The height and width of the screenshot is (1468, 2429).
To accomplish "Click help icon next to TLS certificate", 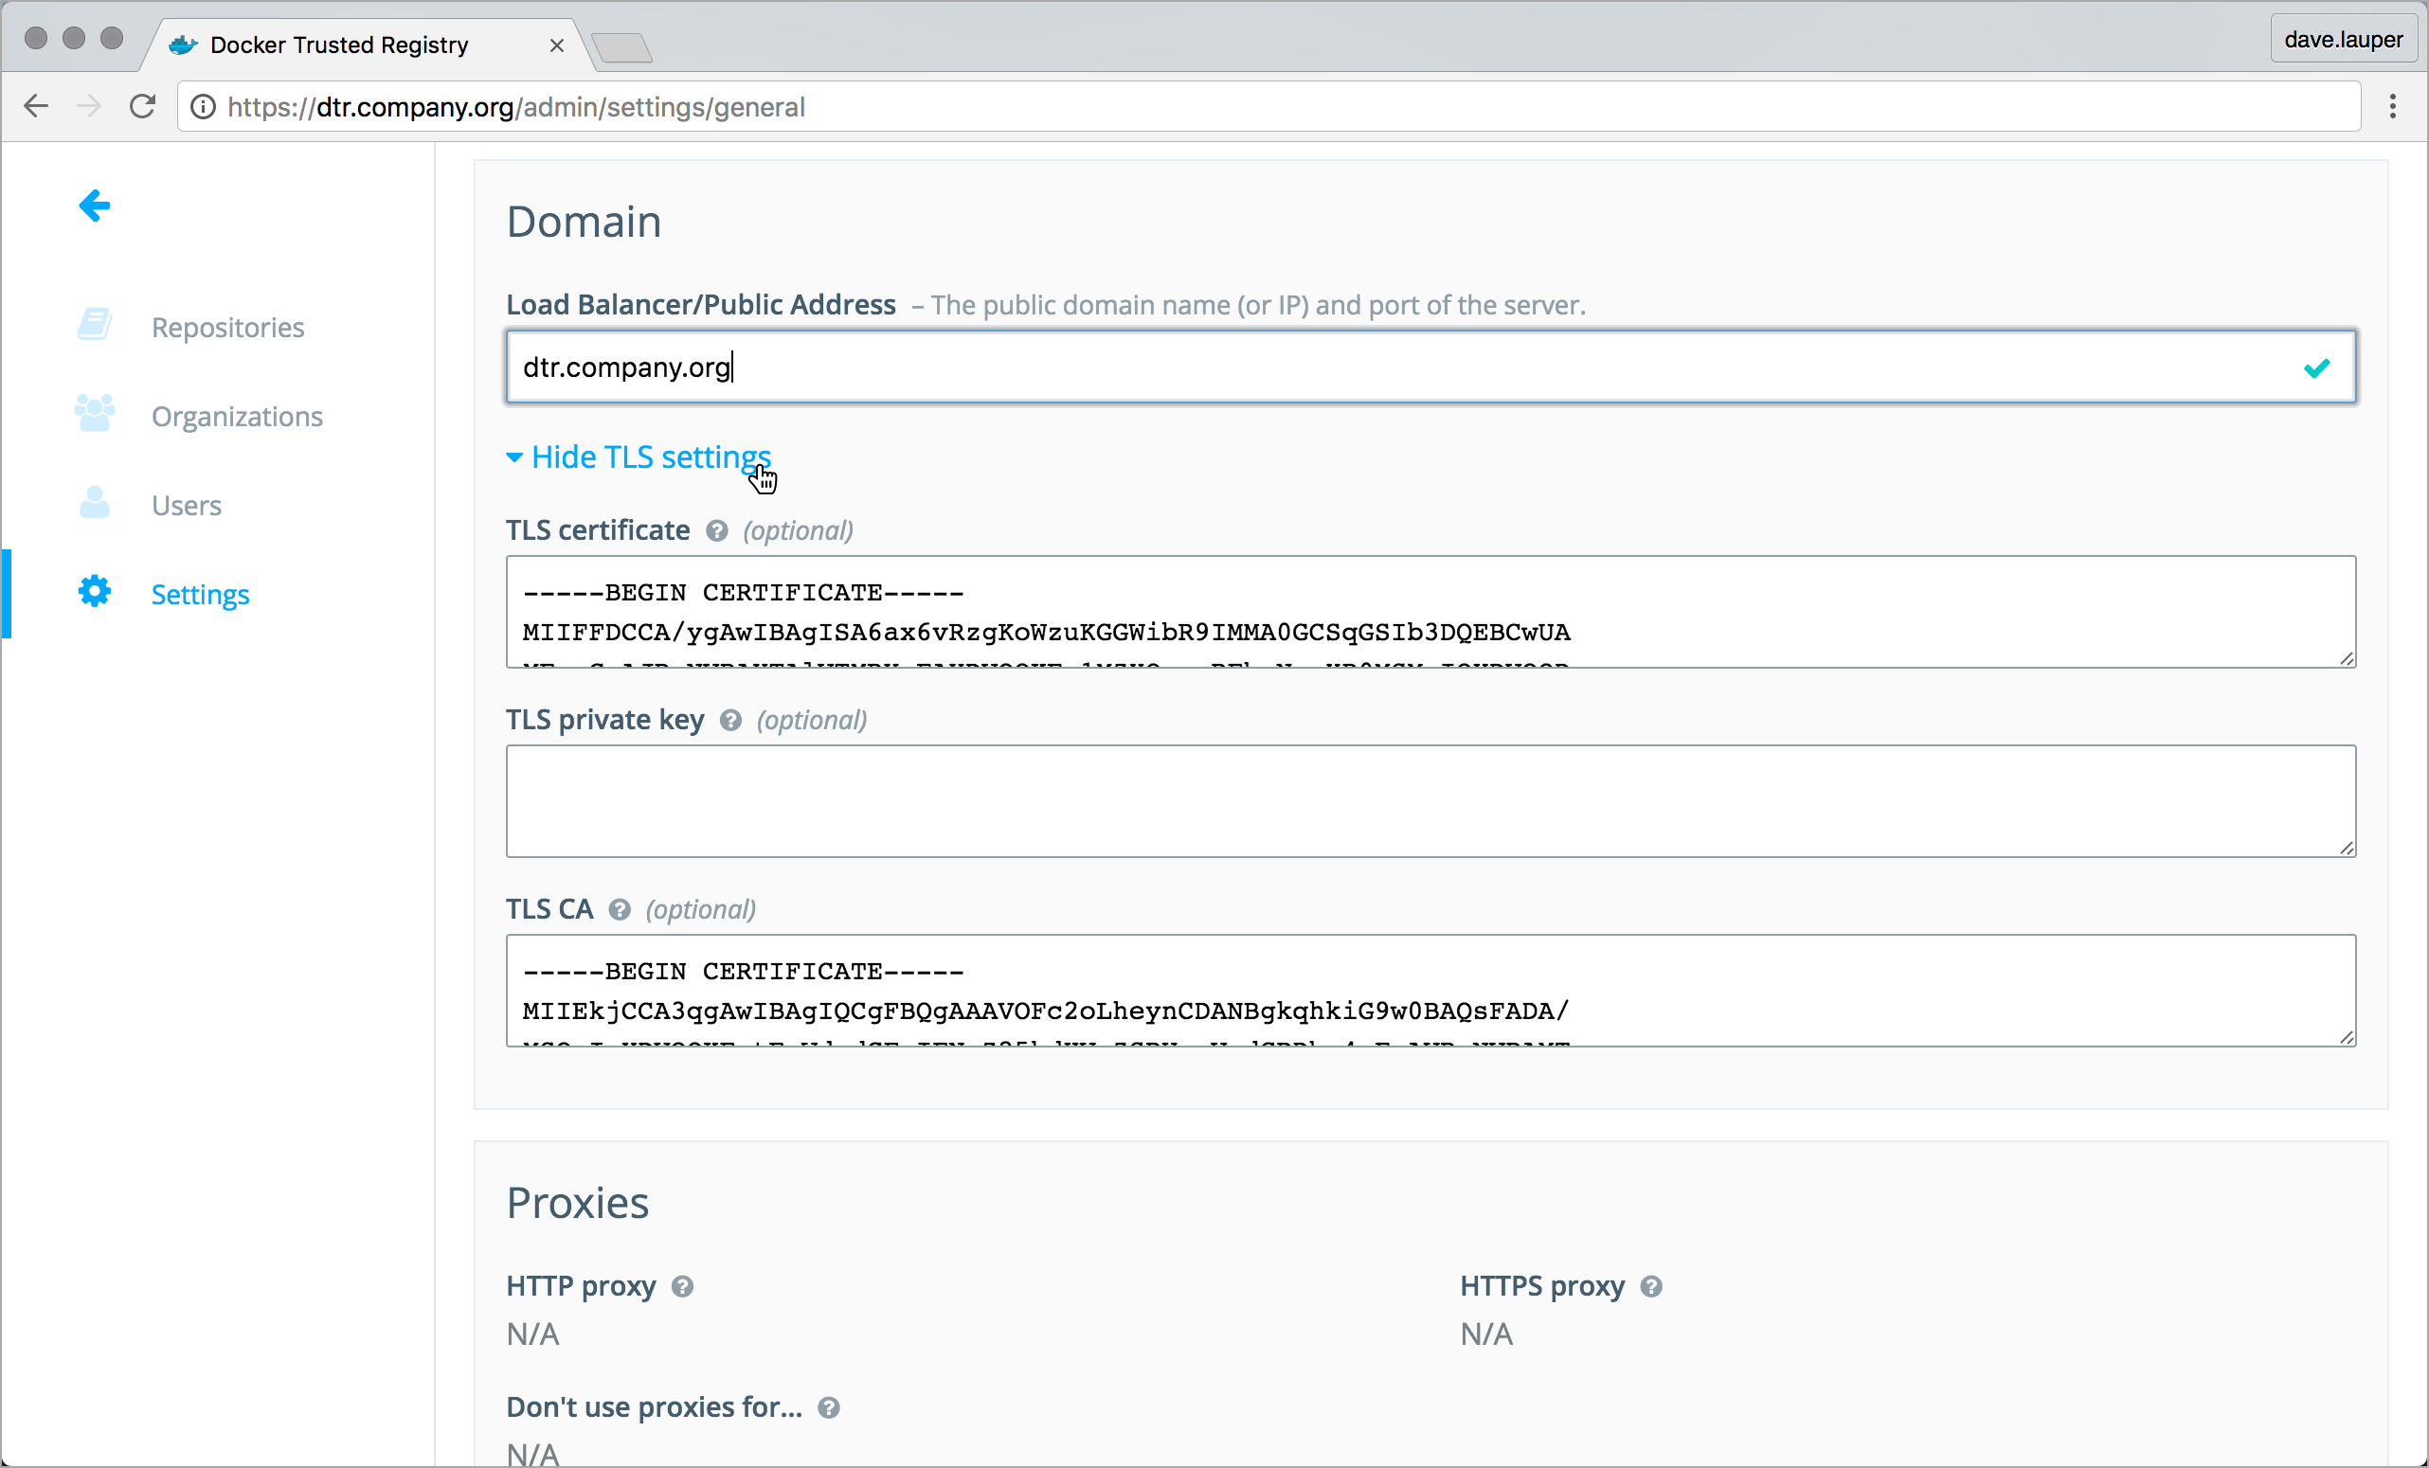I will tap(717, 531).
